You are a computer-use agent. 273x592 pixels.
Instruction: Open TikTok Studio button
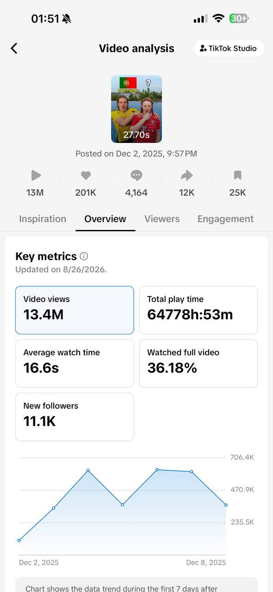(x=229, y=48)
